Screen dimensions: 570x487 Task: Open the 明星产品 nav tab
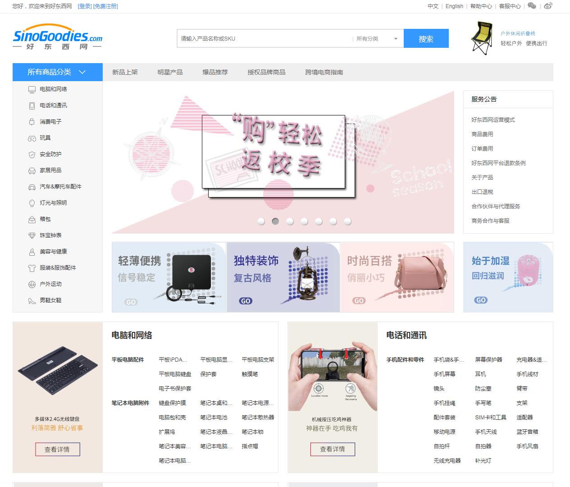(170, 72)
